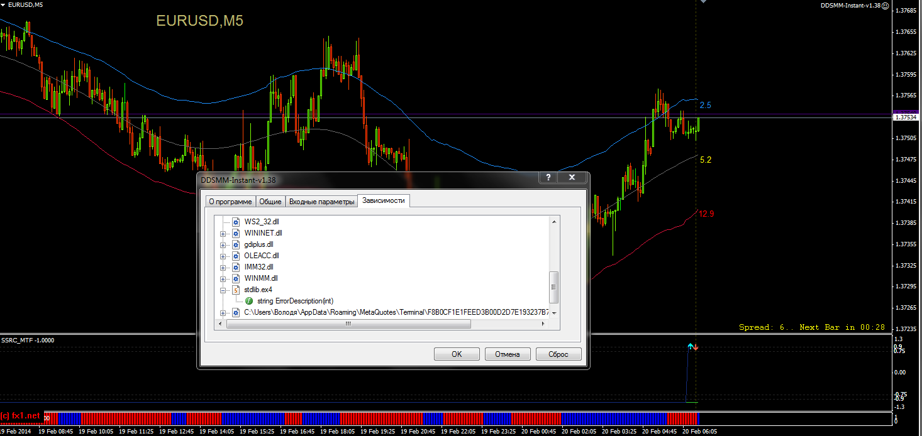Collapse the stdlib.ex4 tree node
Image resolution: width=922 pixels, height=436 pixels.
(x=223, y=290)
